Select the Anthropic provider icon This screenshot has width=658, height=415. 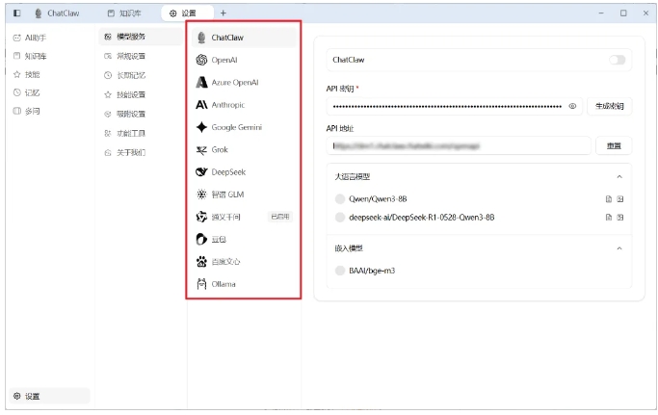point(201,104)
